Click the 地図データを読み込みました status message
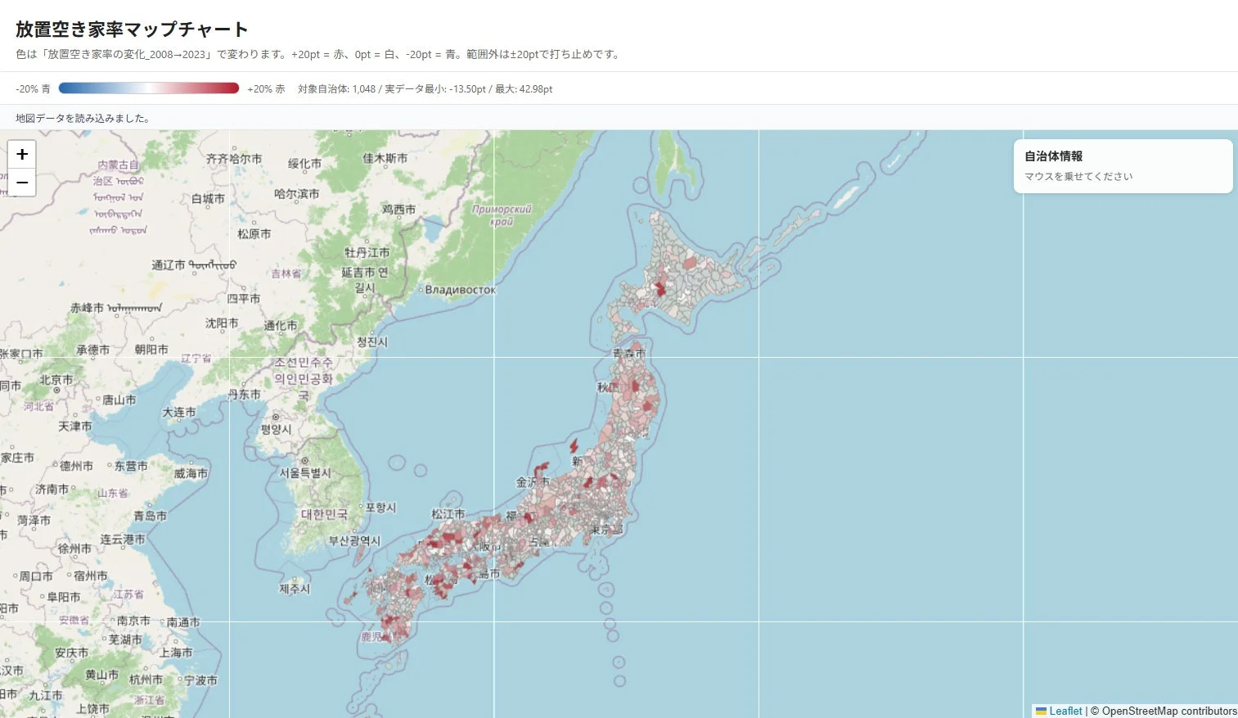The image size is (1238, 718). (x=83, y=118)
